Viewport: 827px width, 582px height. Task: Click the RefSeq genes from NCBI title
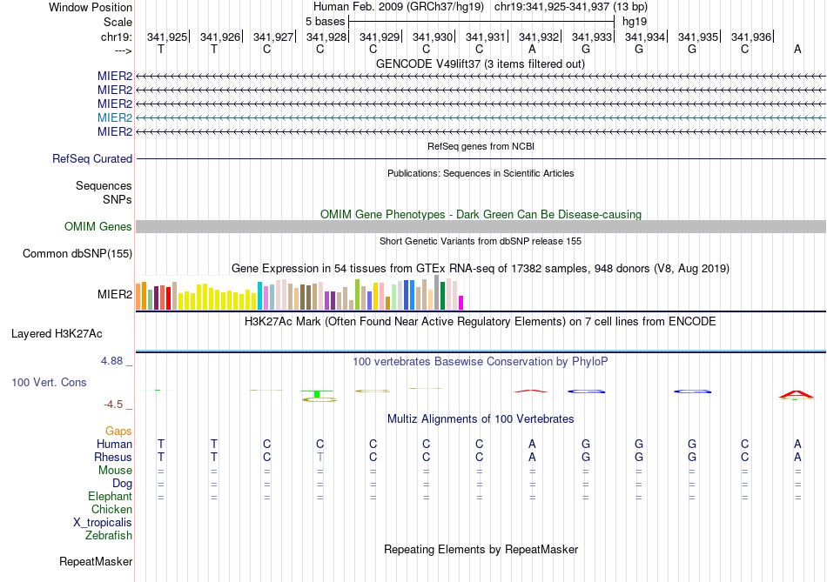pos(481,146)
